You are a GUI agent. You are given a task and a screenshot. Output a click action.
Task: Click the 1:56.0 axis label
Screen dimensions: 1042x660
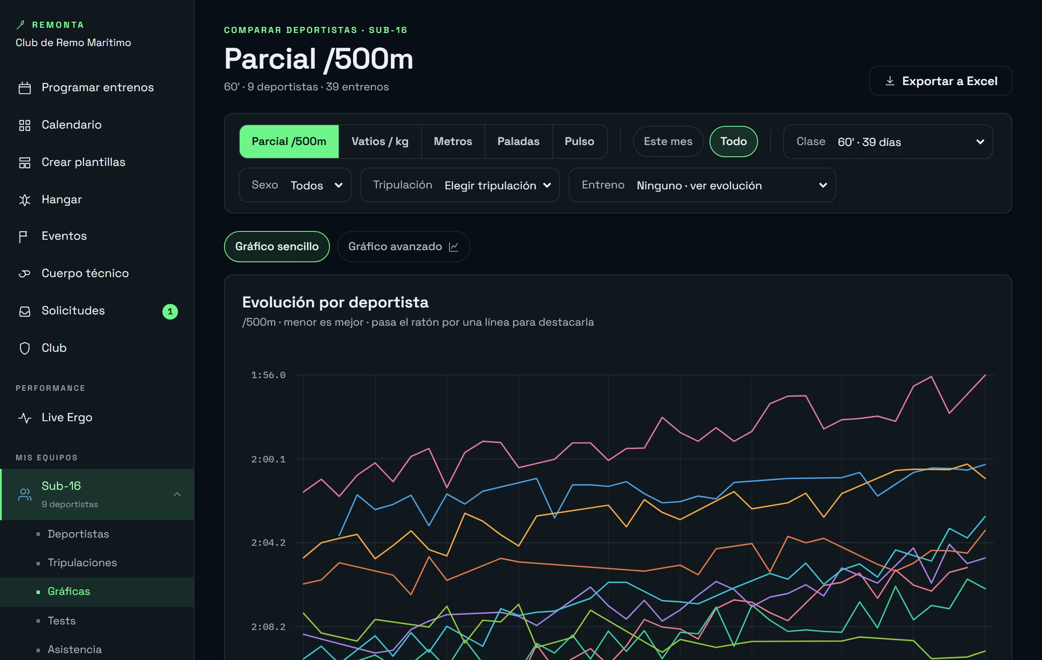click(268, 375)
